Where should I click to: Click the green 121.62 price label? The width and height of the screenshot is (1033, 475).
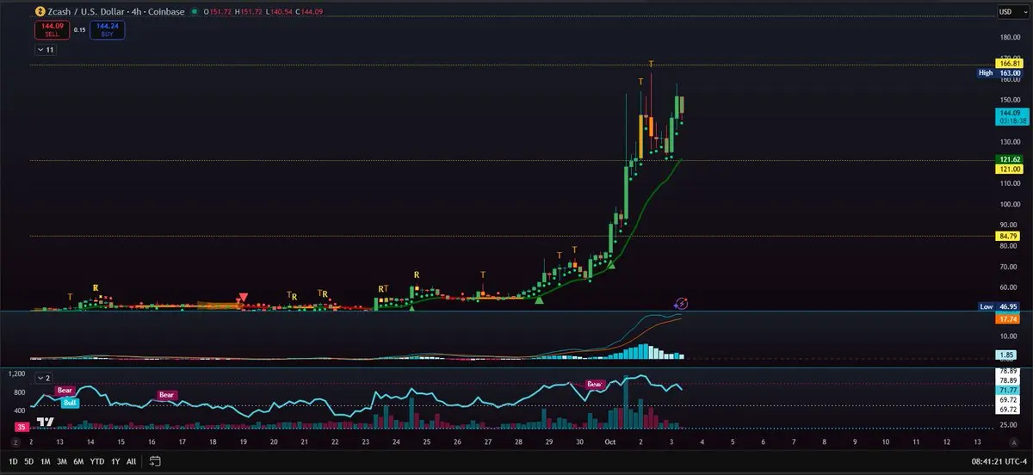coord(1010,159)
